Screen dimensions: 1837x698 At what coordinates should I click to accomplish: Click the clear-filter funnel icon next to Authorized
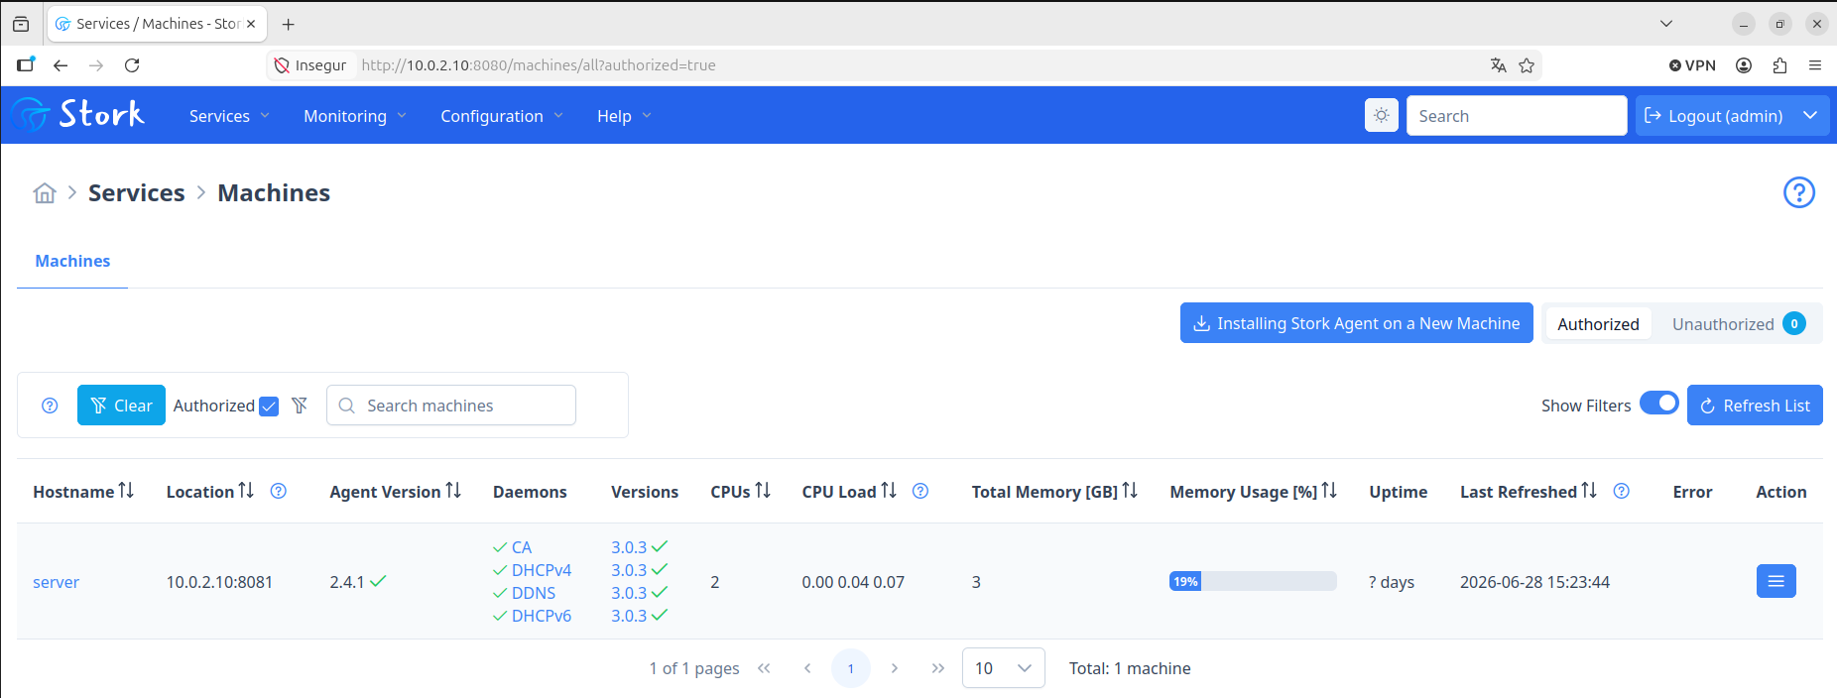point(300,406)
